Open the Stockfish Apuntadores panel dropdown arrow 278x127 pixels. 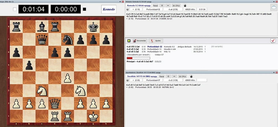[274, 73]
